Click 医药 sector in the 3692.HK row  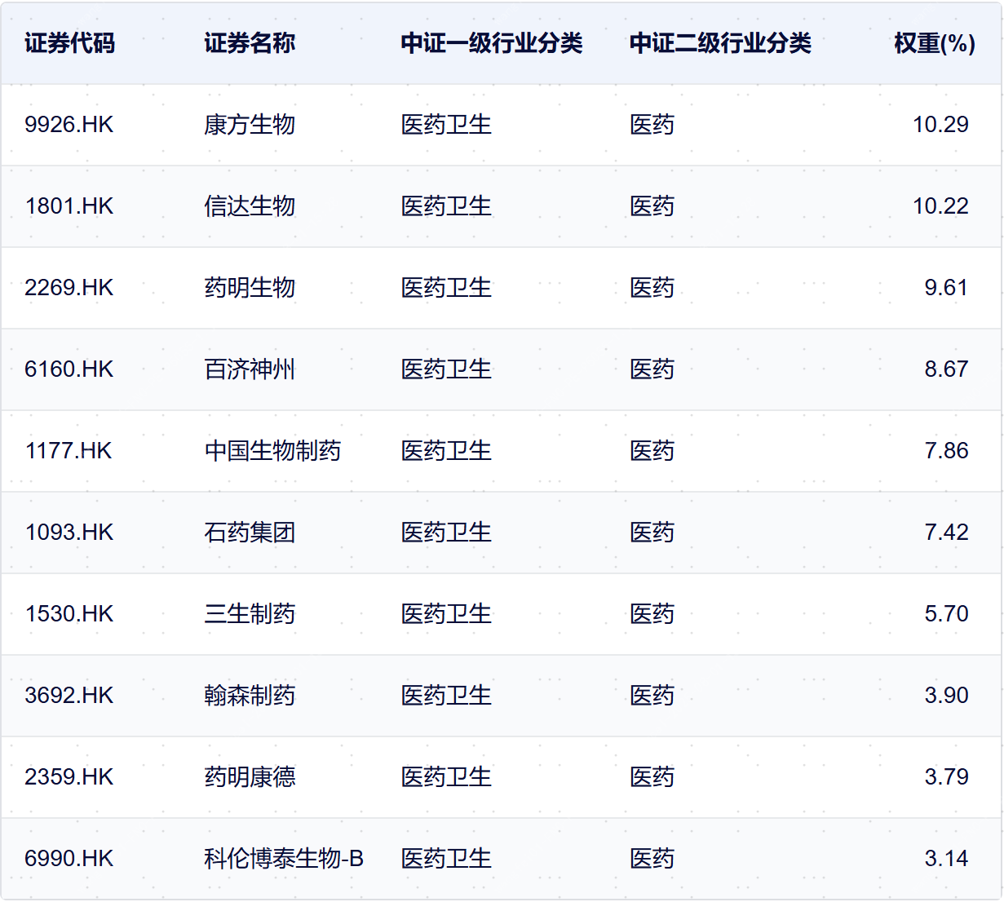click(652, 696)
